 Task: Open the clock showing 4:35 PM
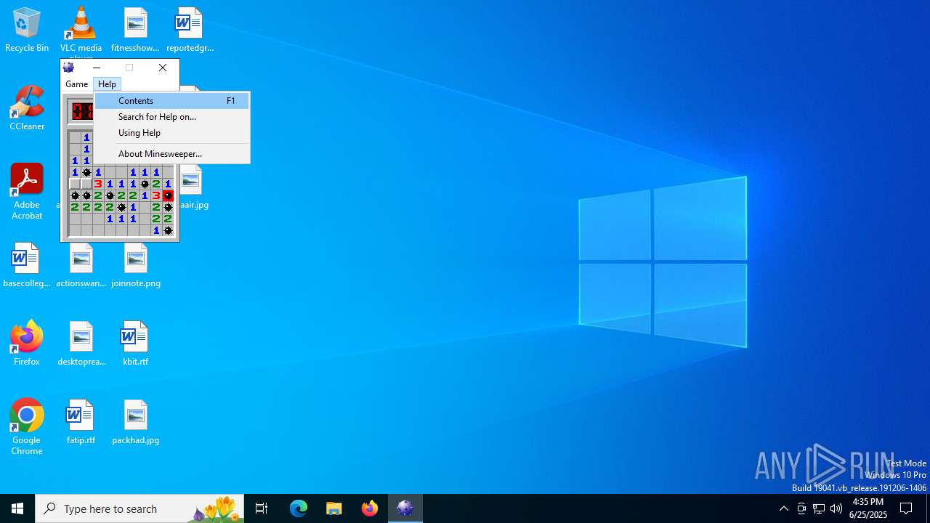(868, 508)
